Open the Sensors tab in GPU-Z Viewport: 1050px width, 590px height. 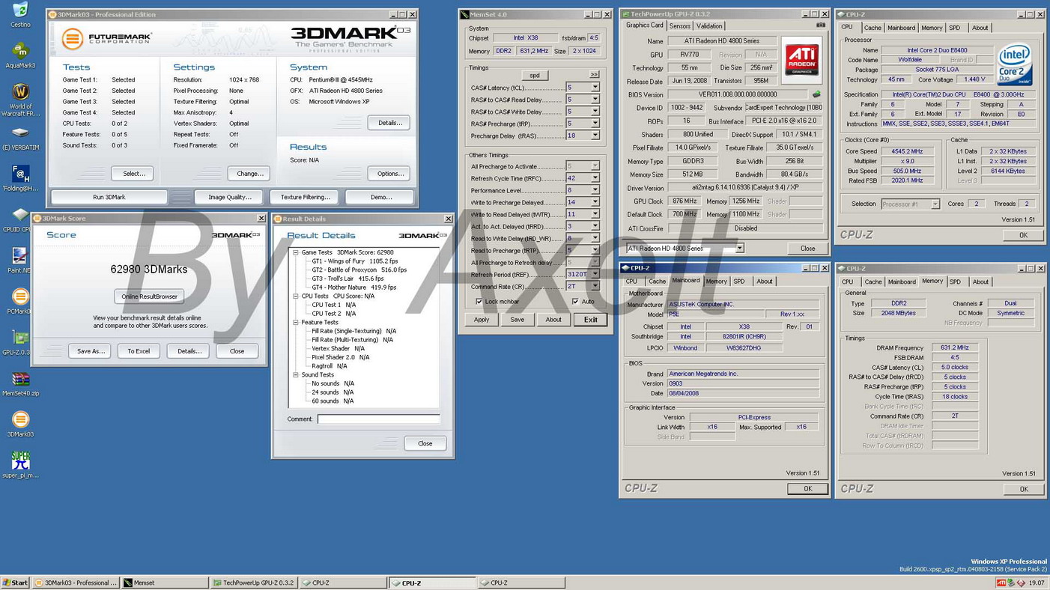click(679, 26)
